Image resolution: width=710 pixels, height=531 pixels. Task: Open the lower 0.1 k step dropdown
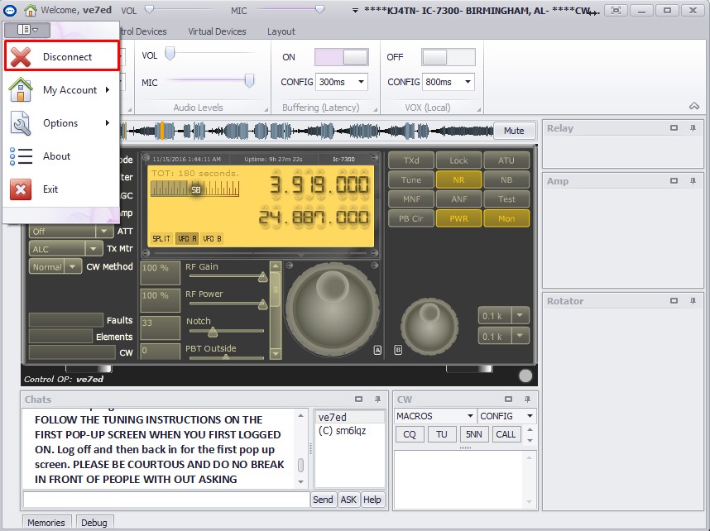(520, 336)
